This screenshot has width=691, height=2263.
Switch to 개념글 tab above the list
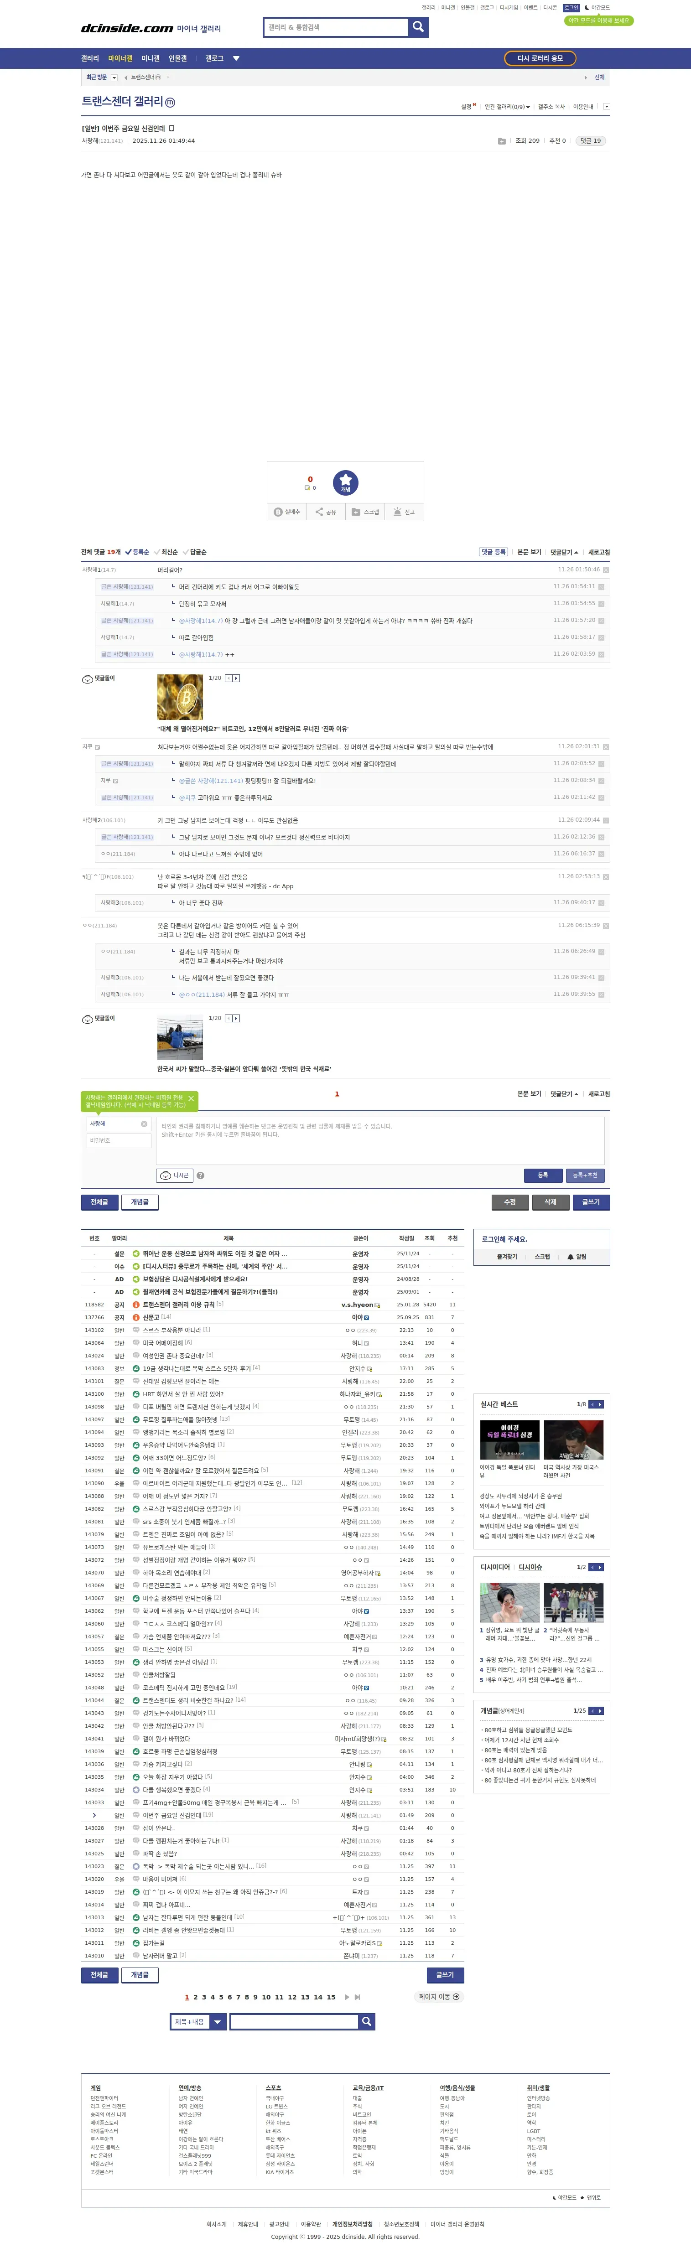140,1202
